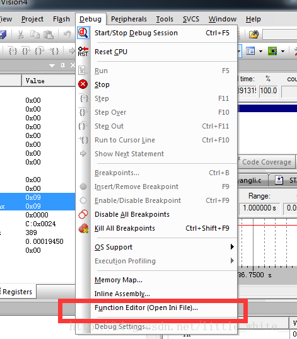Click the Start/Stop Debug Session magnifier icon
The width and height of the screenshot is (297, 339).
click(83, 33)
